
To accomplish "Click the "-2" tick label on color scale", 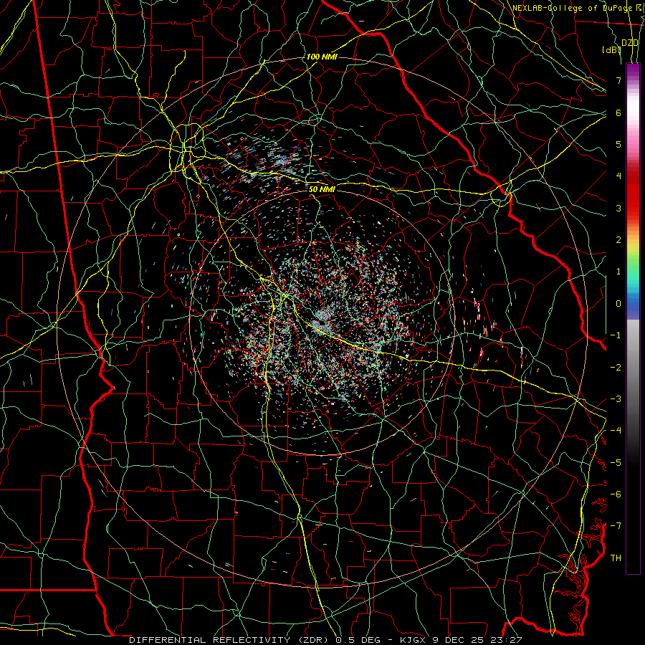I will tap(616, 368).
